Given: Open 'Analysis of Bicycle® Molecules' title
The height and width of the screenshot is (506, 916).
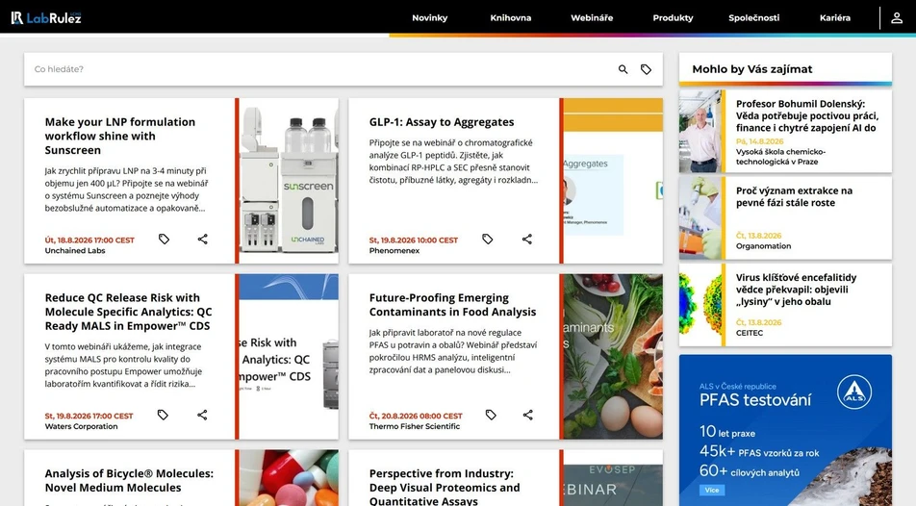Looking at the screenshot, I should click(129, 481).
